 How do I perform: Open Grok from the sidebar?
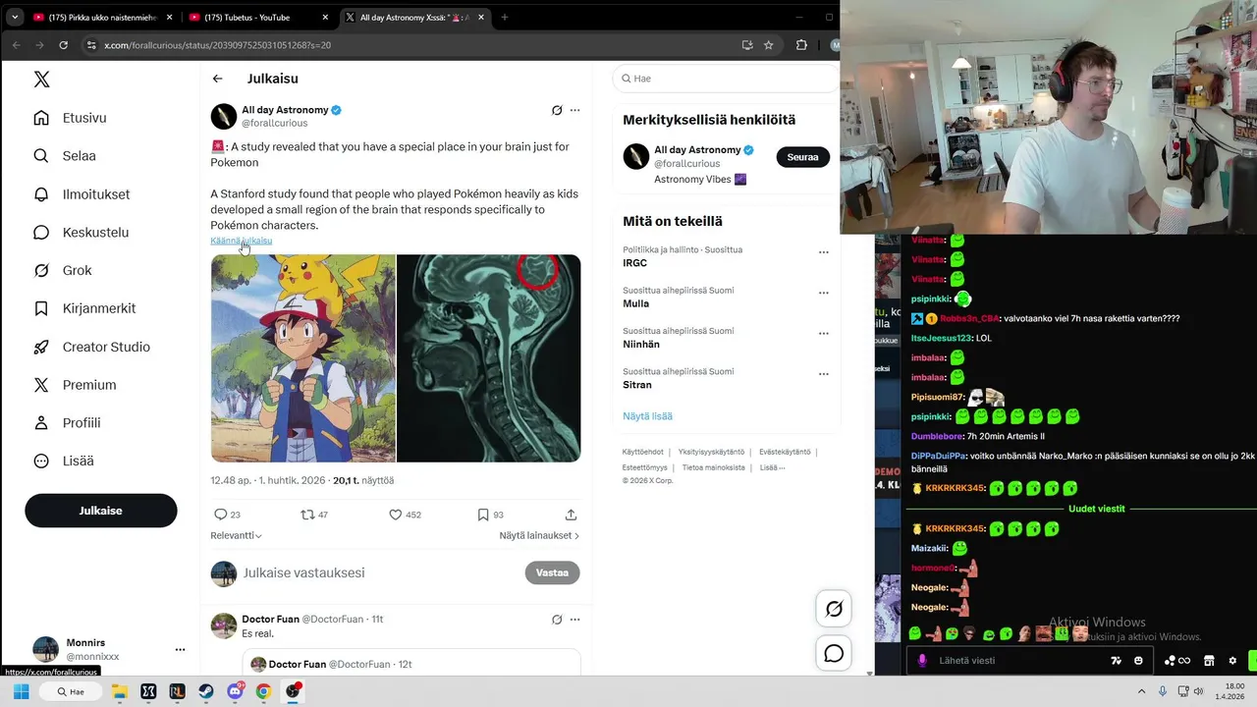63,271
